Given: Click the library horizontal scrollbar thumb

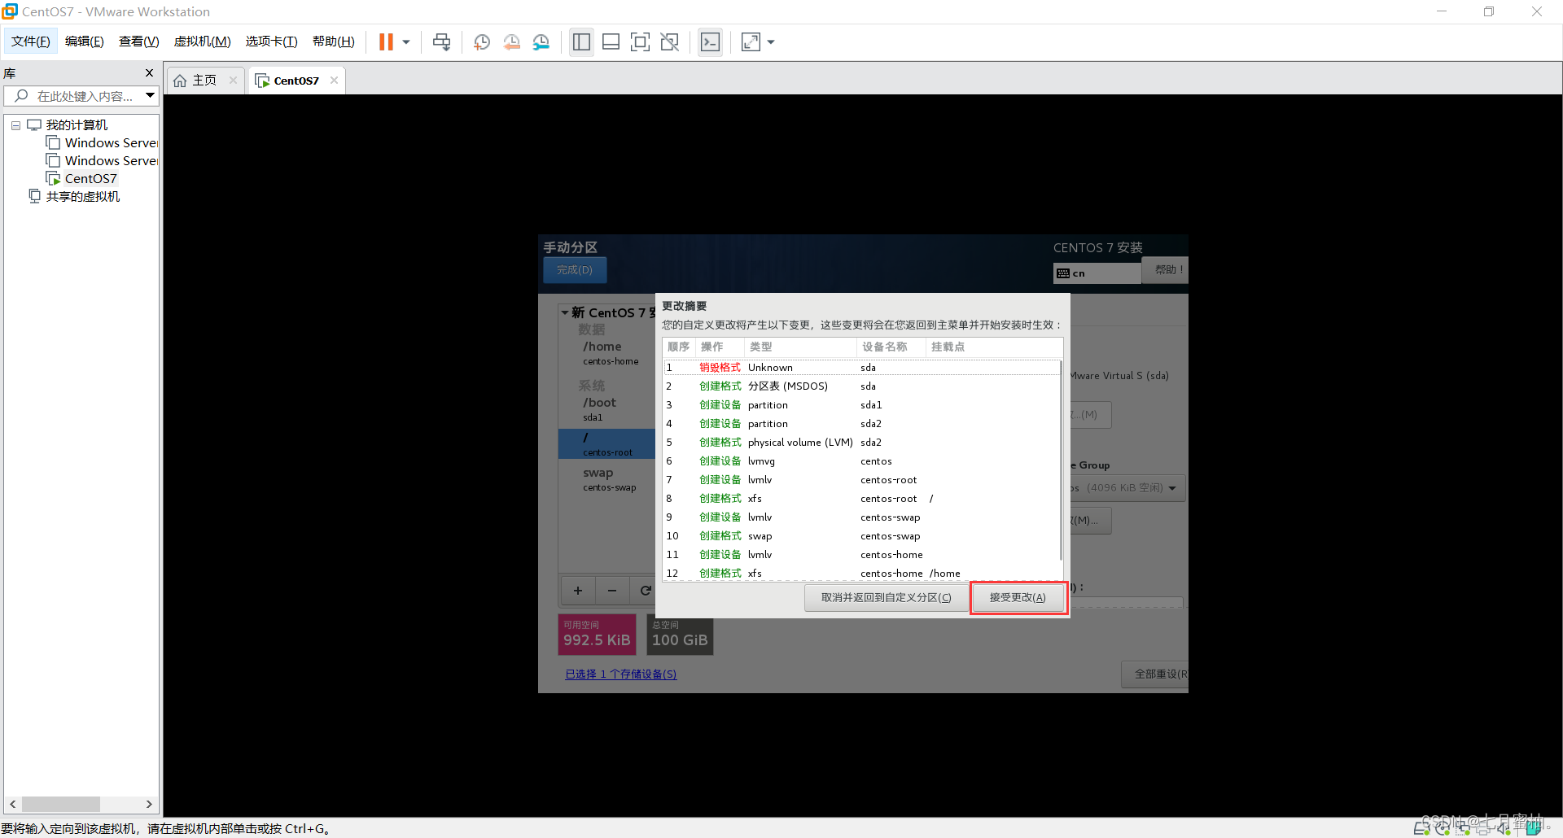Looking at the screenshot, I should (61, 804).
